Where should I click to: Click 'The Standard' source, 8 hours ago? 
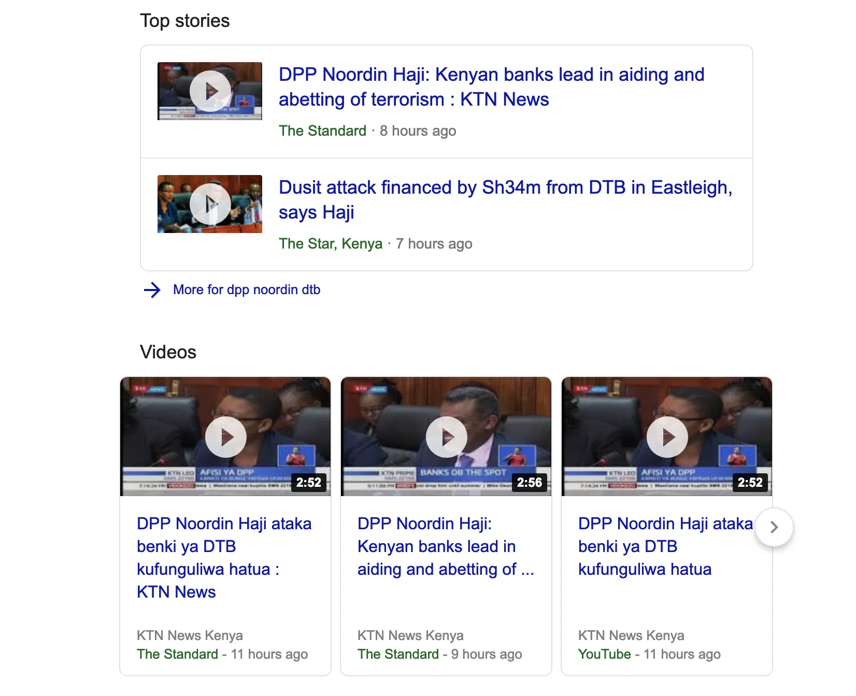pyautogui.click(x=322, y=131)
